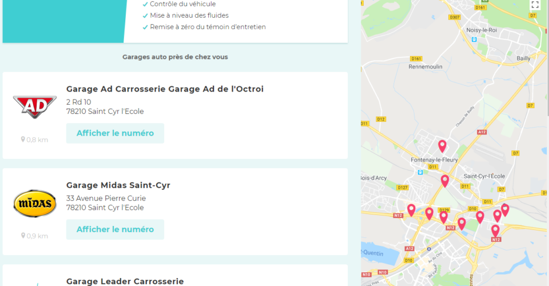Show phone number for Garage Ad de l'Octroi
Screen dimensions: 549x286
tap(115, 133)
